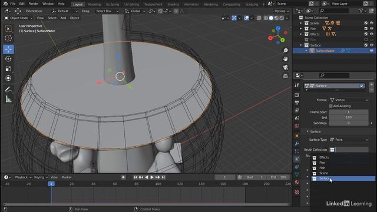Open the Particles properties tab
The width and height of the screenshot is (377, 212).
point(297,151)
